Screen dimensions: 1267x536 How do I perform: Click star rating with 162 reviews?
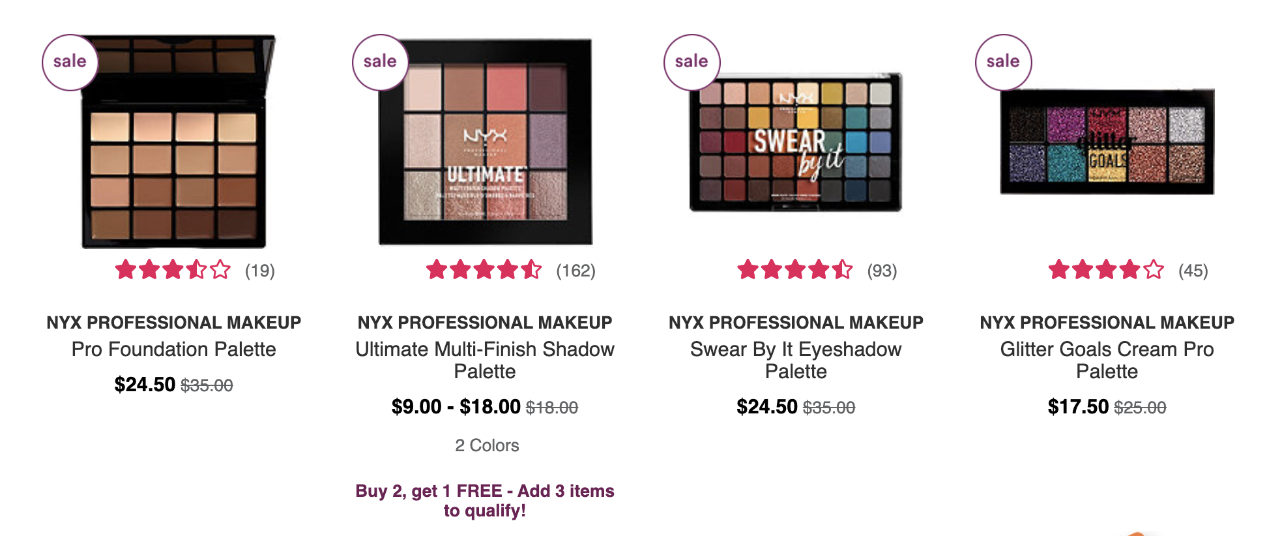(484, 269)
